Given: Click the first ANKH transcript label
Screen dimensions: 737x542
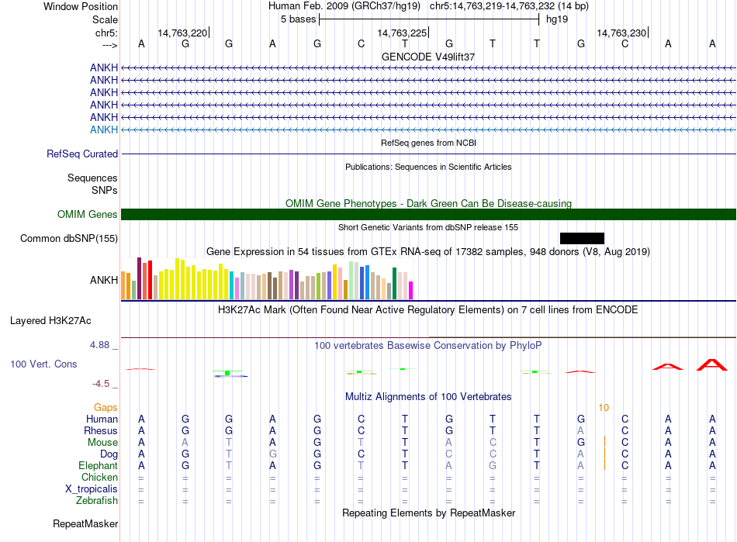Looking at the screenshot, I should pyautogui.click(x=104, y=67).
